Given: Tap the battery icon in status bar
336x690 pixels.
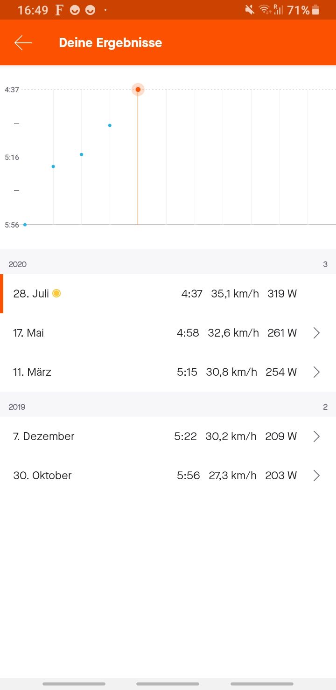Looking at the screenshot, I should coord(316,10).
